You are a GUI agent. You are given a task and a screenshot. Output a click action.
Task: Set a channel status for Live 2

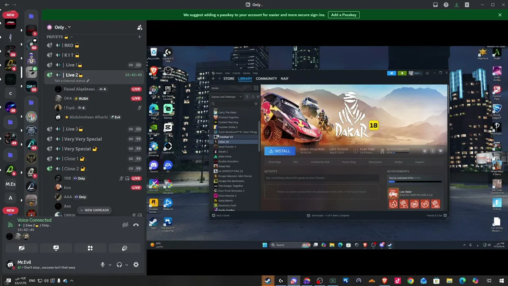click(72, 81)
